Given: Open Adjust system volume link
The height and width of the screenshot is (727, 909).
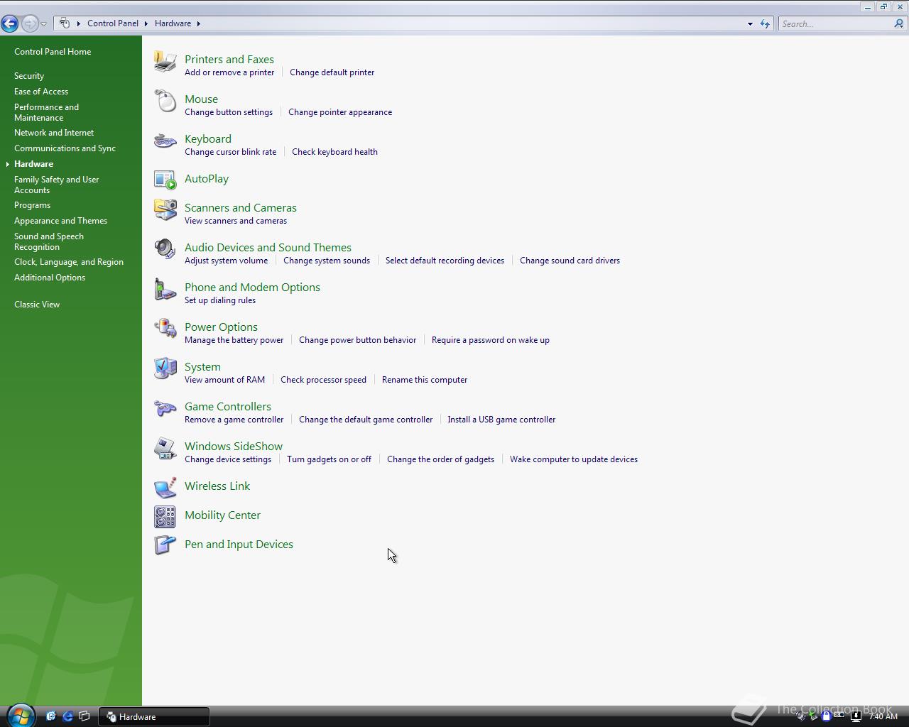Looking at the screenshot, I should pos(226,261).
